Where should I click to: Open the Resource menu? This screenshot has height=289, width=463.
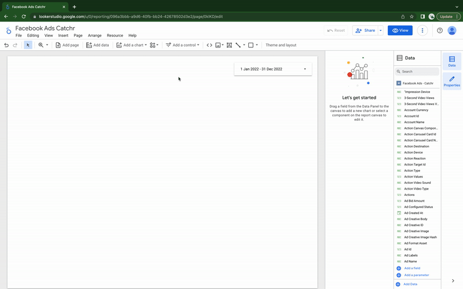(x=115, y=36)
